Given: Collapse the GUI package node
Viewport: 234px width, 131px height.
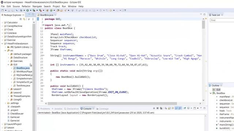Looking at the screenshot, I should pyautogui.click(x=8, y=64).
